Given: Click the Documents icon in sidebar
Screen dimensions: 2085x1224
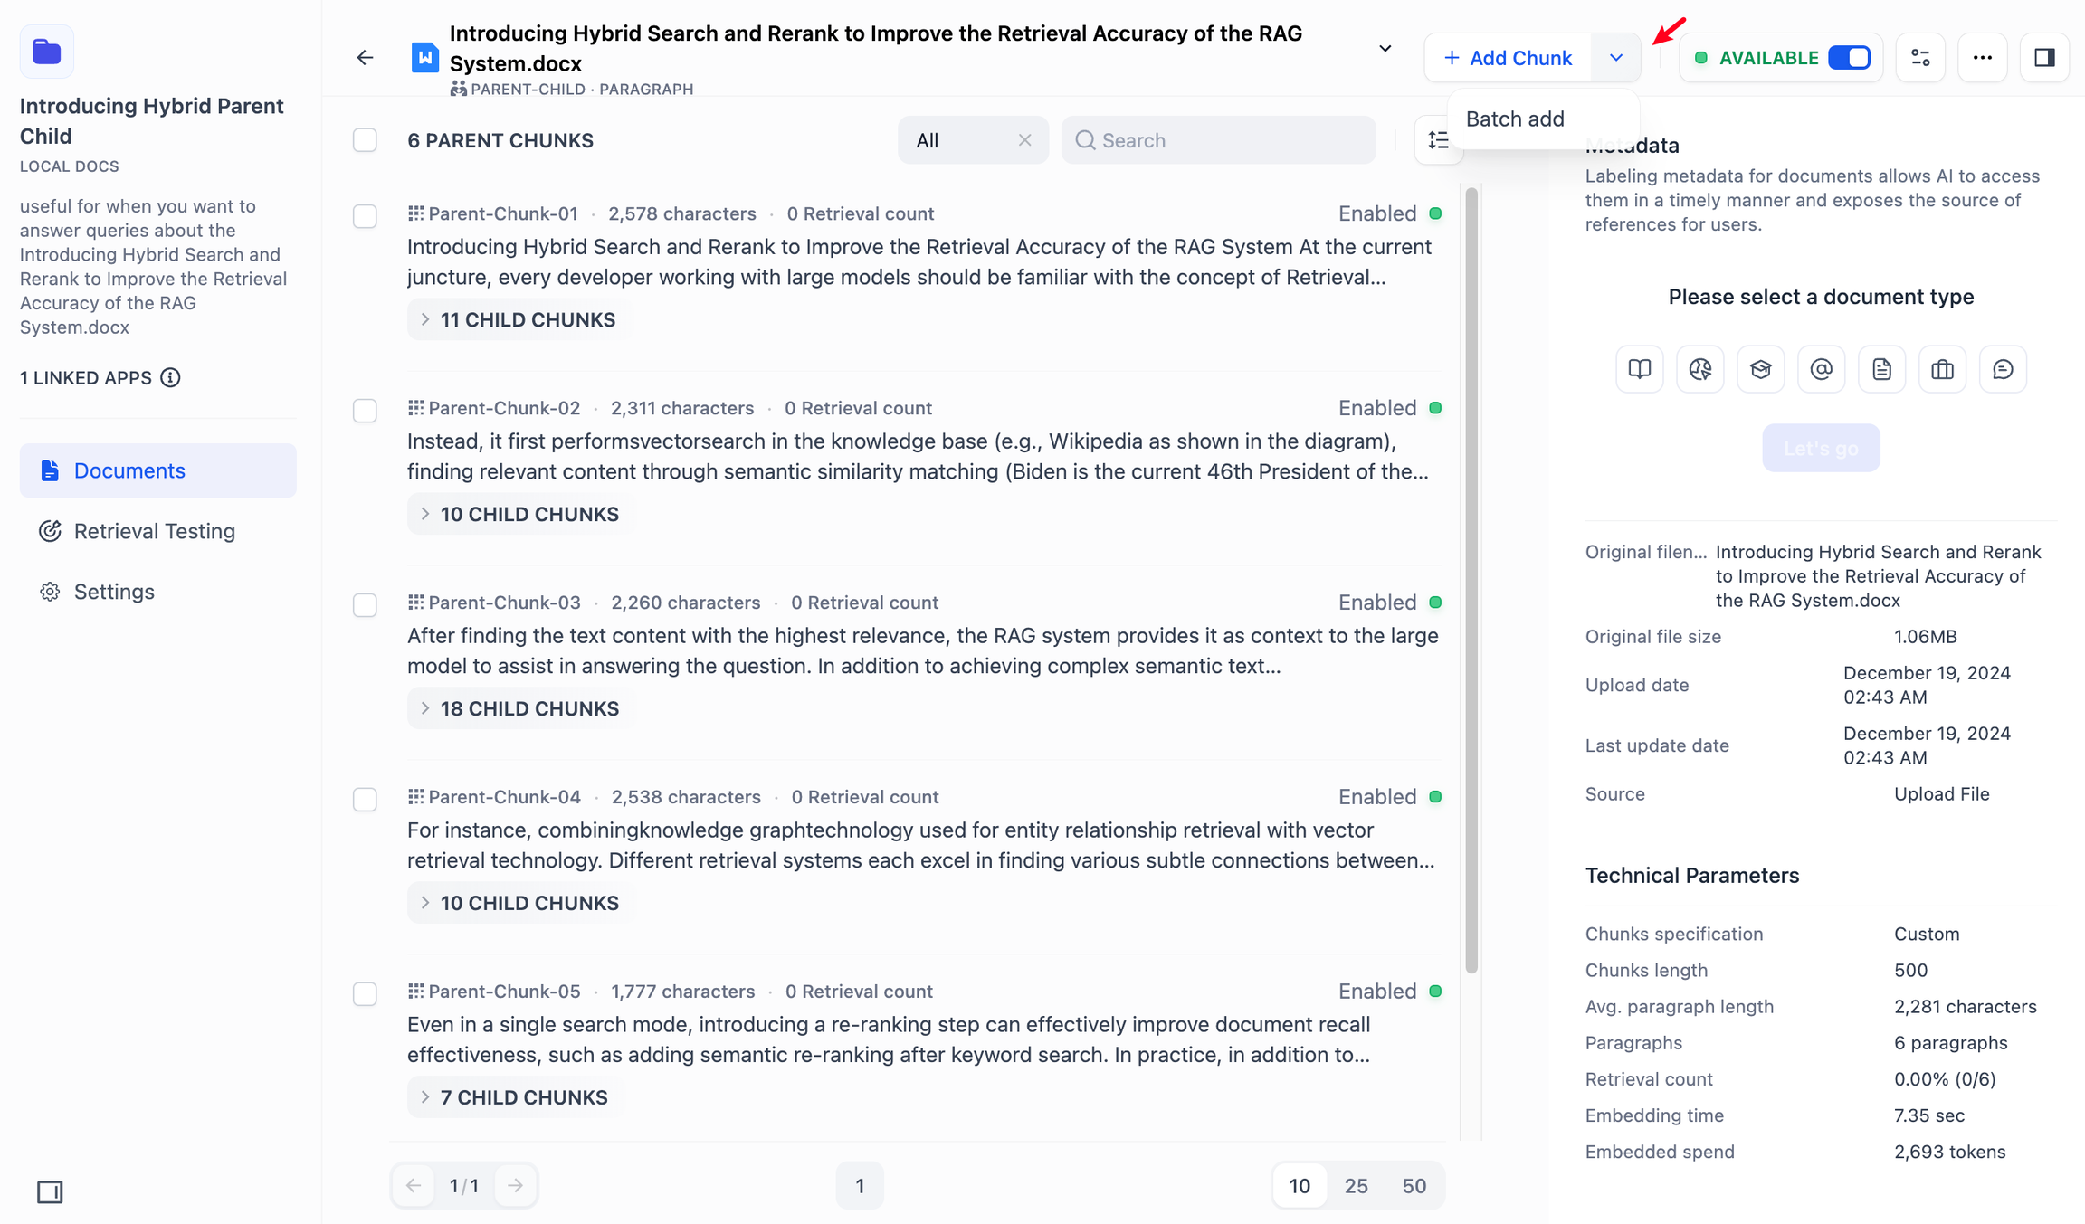Looking at the screenshot, I should click(x=48, y=470).
